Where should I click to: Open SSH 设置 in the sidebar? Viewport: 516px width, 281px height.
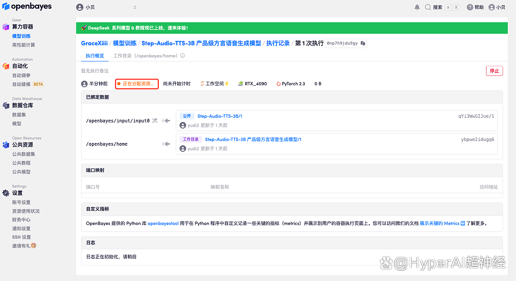pyautogui.click(x=21, y=237)
